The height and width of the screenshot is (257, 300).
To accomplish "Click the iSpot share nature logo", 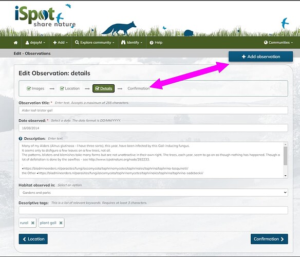I will click(45, 16).
